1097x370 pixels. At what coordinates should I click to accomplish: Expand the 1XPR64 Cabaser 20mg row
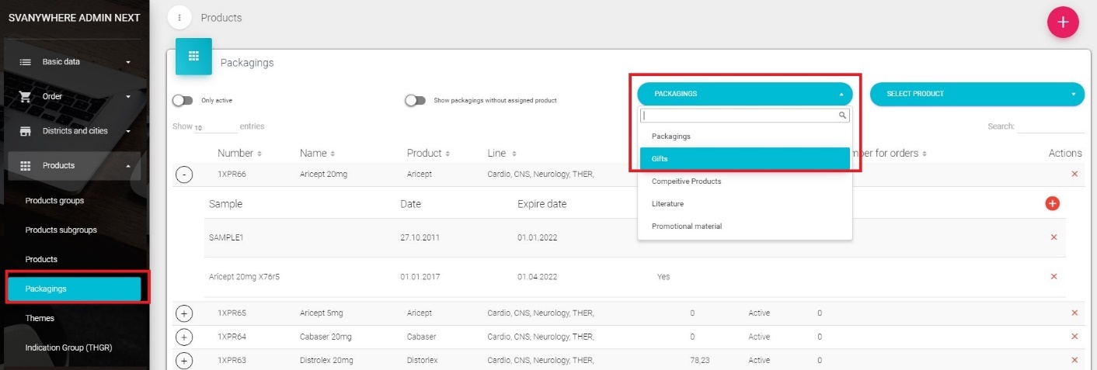click(x=183, y=337)
